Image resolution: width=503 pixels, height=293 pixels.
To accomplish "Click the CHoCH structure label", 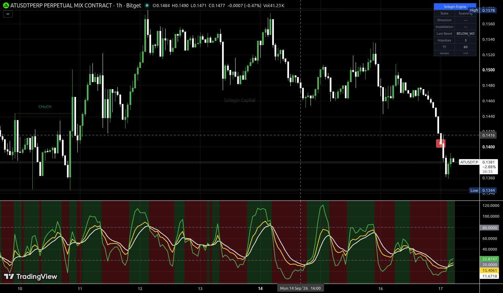I will (45, 107).
